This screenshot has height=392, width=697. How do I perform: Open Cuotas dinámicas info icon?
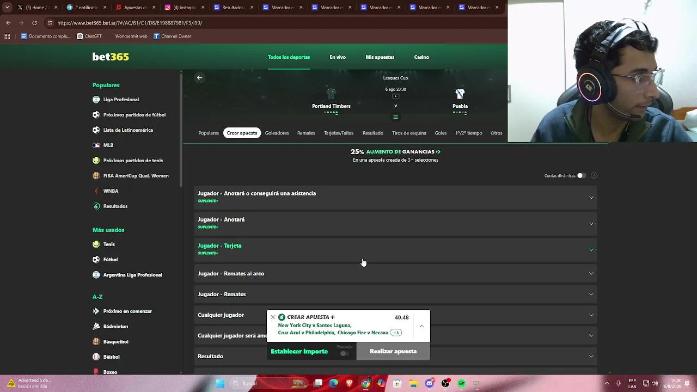(594, 175)
